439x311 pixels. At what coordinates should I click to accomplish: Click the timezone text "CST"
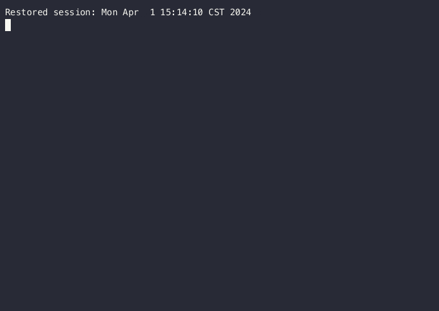217,12
